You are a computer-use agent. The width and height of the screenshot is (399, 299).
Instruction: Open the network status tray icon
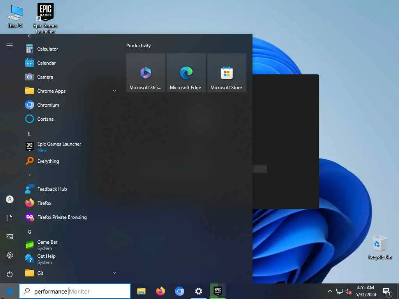pos(339,291)
